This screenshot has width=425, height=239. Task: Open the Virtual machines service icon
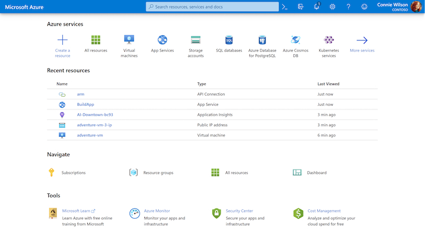click(129, 40)
